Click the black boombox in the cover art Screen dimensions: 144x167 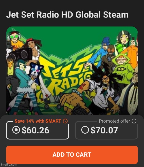pos(21,54)
